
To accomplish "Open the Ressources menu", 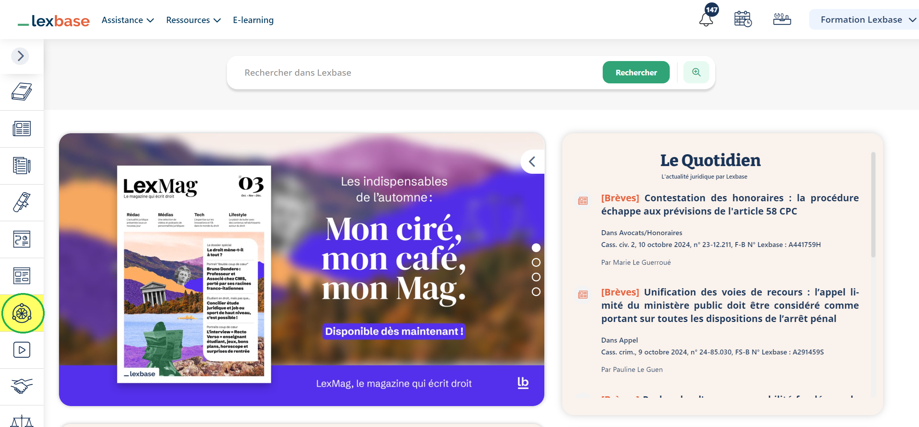I will pos(193,20).
